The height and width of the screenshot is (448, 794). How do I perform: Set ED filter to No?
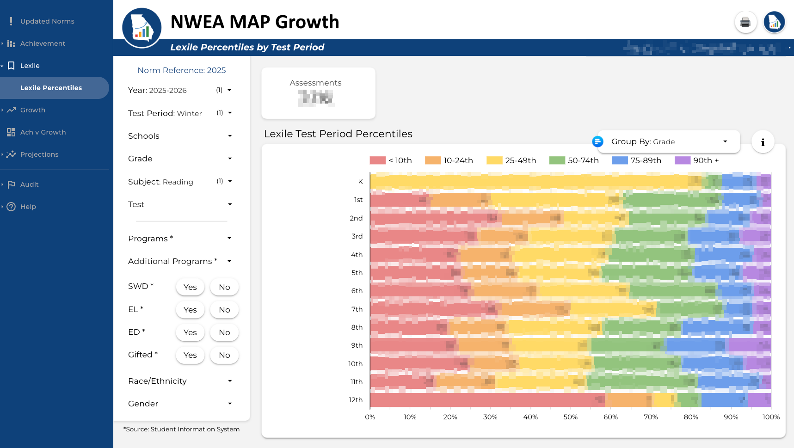224,332
